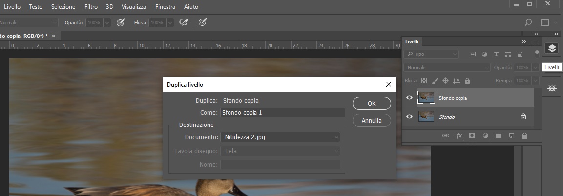Open the layer filter type dropdown 'Tipo'
This screenshot has width=563, height=196.
431,54
